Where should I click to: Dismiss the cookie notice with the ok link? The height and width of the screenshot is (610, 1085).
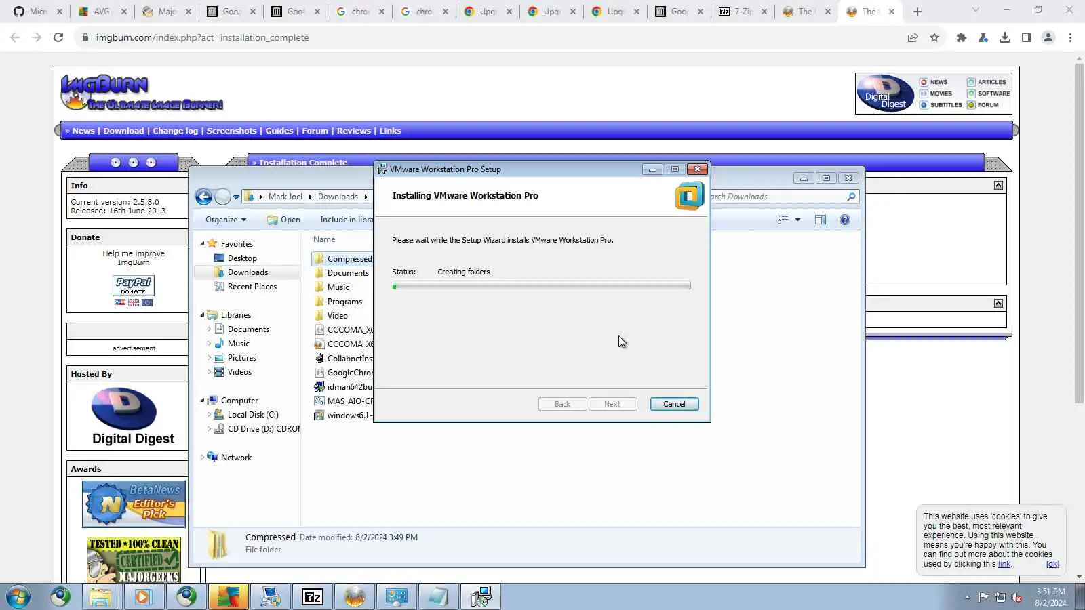tap(1052, 564)
